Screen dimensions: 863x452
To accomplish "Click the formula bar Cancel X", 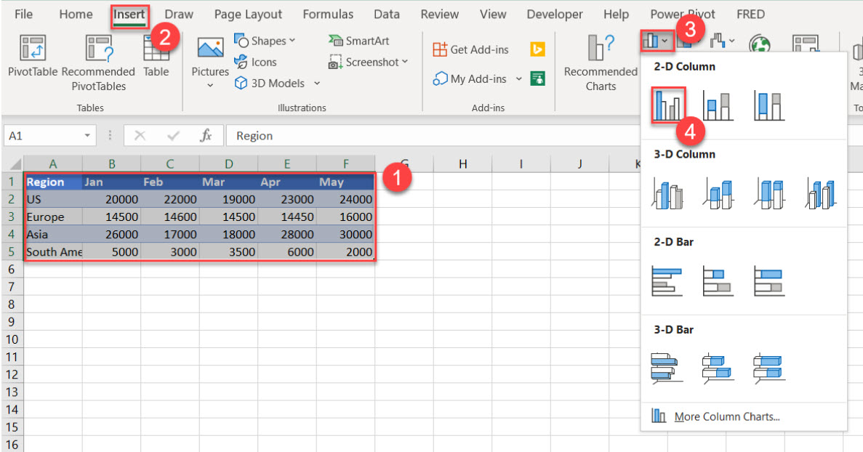I will [140, 135].
